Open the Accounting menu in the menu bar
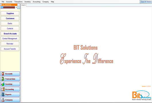Viewport: 152px width, 103px height. [36, 2]
